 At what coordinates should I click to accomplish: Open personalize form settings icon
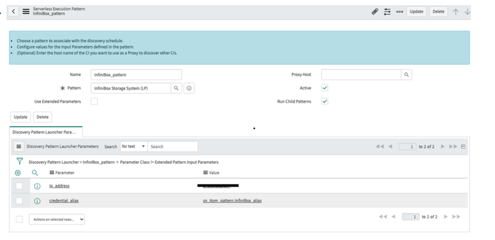[x=387, y=12]
